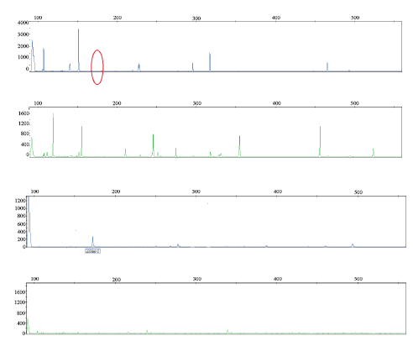This screenshot has width=413, height=341.
Task: Click the 4000 y-axis label of first panel
Action: point(23,23)
